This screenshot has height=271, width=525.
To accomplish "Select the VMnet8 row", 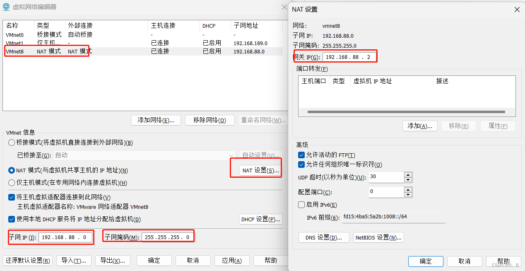I will click(143, 51).
